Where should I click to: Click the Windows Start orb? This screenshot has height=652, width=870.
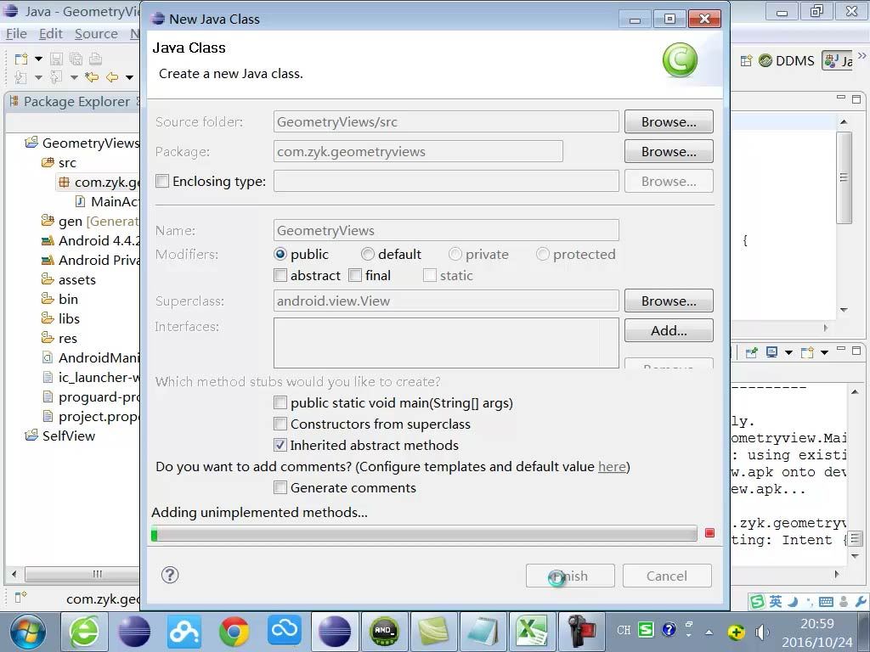tap(28, 632)
